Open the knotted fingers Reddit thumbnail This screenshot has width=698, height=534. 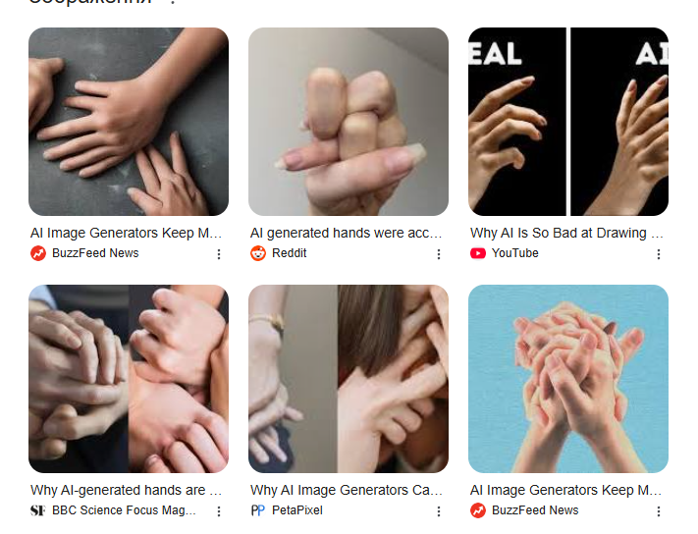point(349,122)
